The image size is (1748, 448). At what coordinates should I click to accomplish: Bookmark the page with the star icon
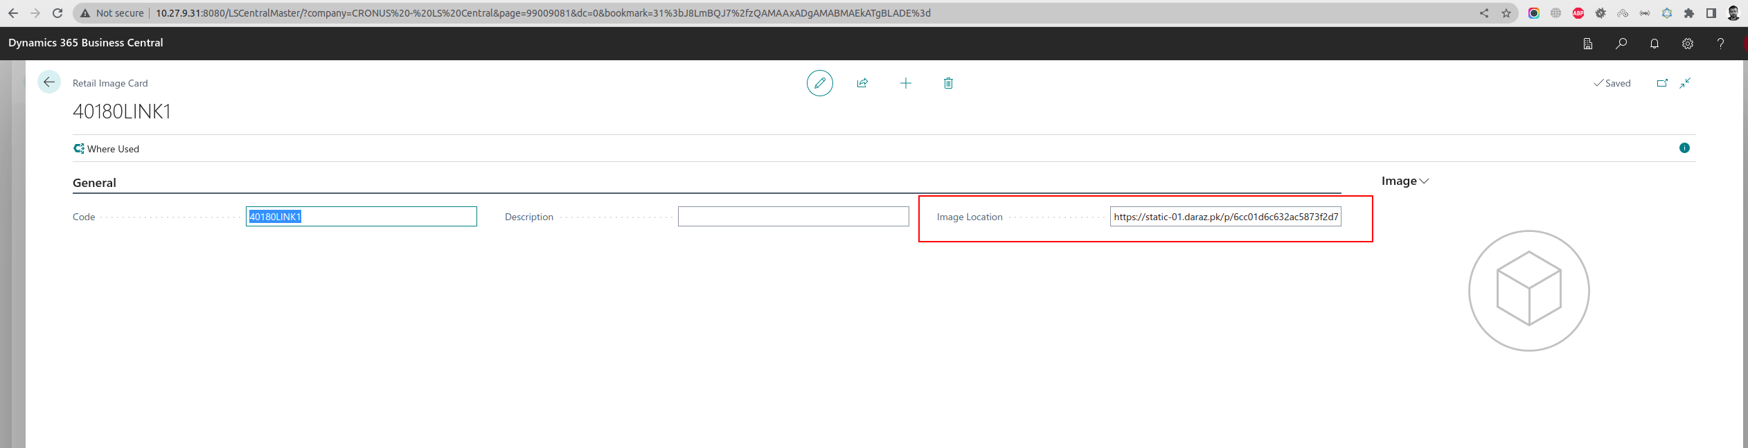click(x=1506, y=13)
